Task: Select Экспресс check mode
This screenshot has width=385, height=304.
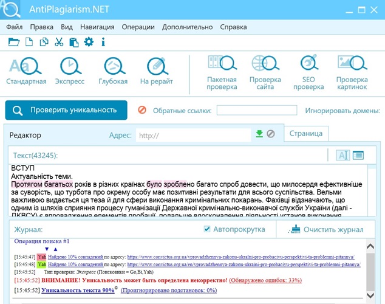Action: (70, 71)
